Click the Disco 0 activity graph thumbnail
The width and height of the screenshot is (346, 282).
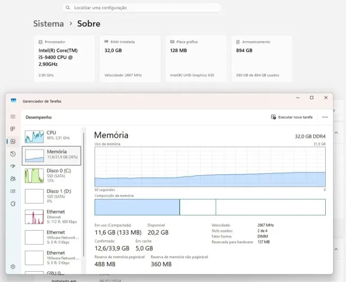(34, 175)
